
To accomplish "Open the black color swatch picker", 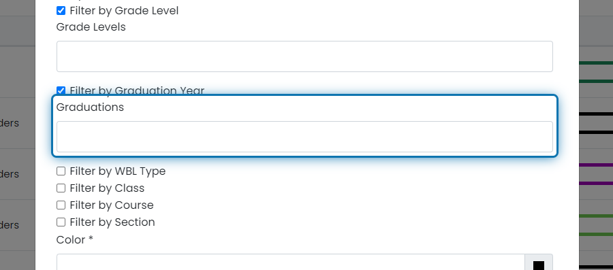I will [539, 263].
